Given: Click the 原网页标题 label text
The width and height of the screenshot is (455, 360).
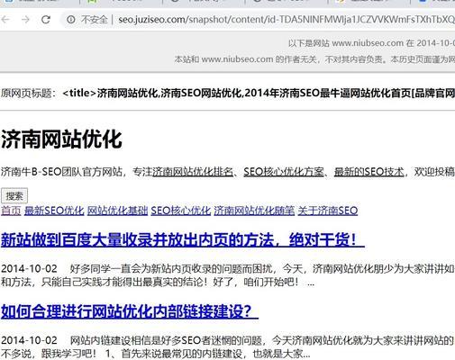Looking at the screenshot, I should pos(29,94).
